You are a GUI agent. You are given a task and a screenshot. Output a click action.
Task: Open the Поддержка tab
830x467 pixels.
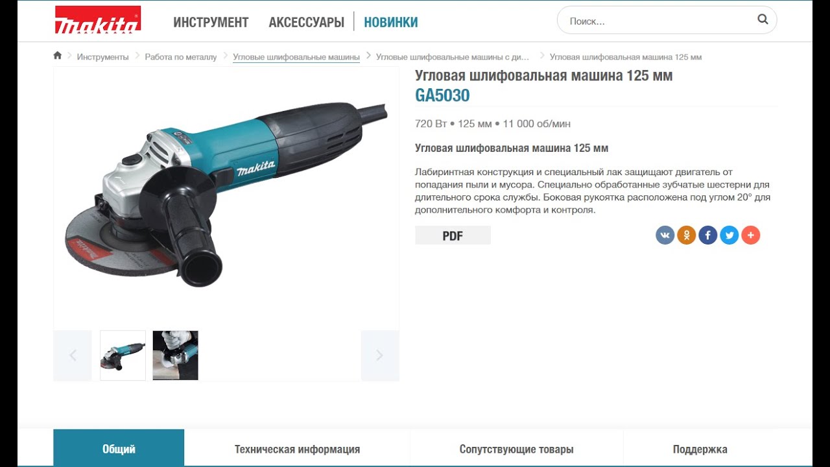click(x=700, y=449)
